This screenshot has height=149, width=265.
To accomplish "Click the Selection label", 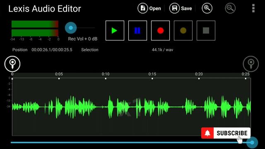I will 90,50.
